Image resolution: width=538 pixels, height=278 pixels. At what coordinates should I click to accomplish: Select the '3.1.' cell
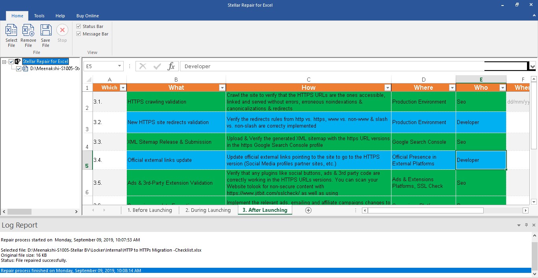click(x=110, y=102)
